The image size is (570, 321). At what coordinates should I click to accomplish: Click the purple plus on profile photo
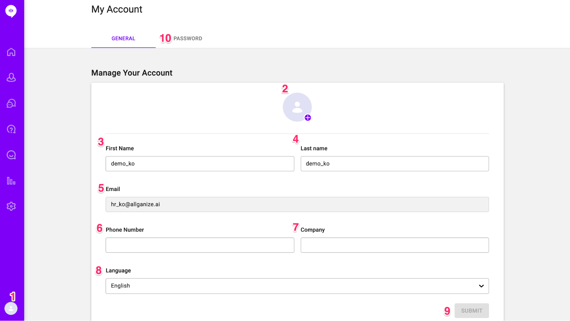pos(308,118)
